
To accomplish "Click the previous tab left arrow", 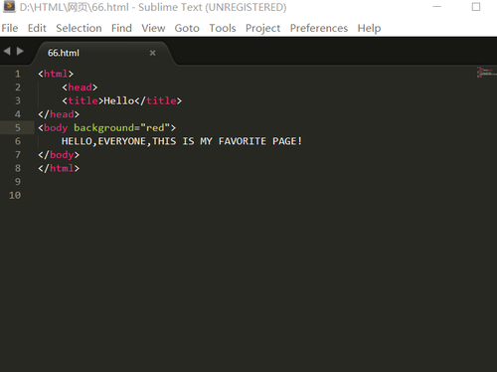I will (x=7, y=51).
